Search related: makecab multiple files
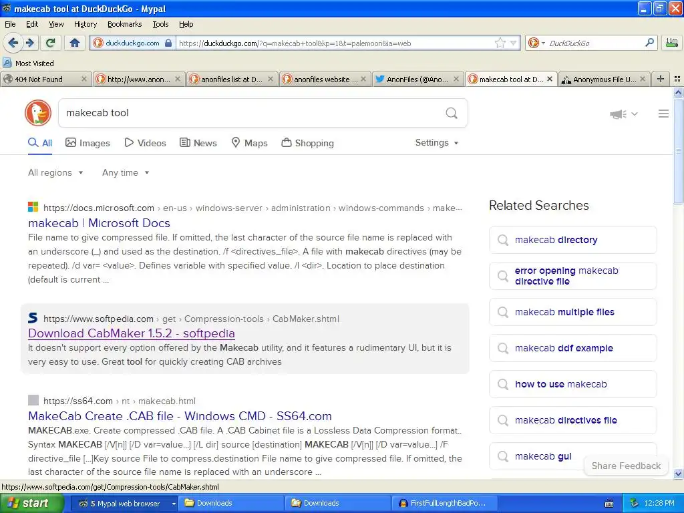 [x=572, y=312]
